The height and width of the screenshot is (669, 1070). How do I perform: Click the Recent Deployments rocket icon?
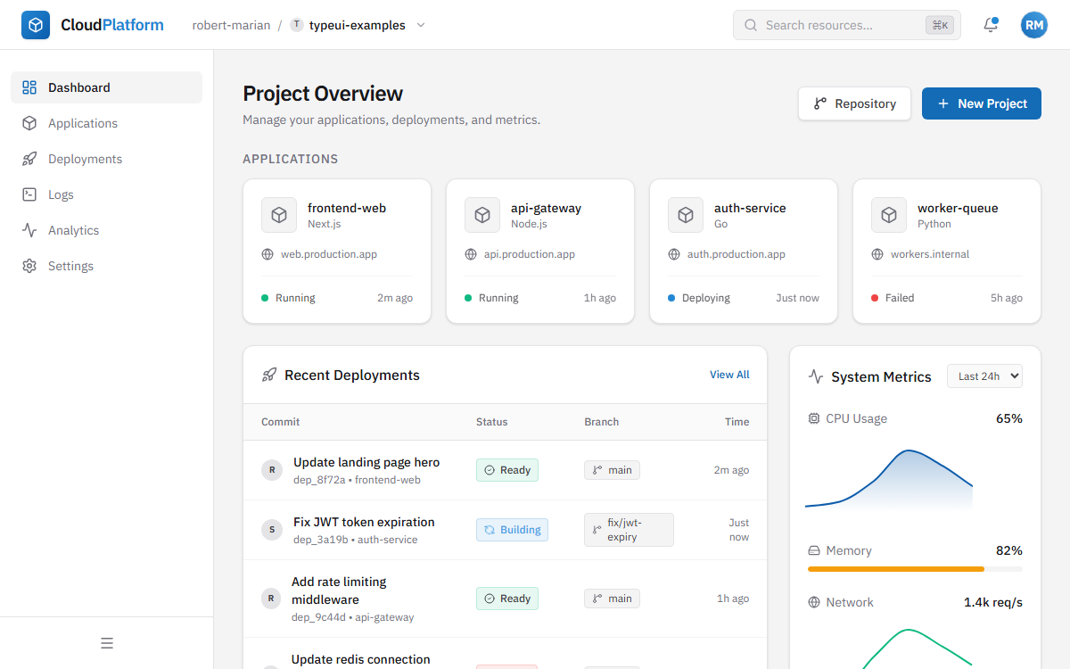(269, 375)
